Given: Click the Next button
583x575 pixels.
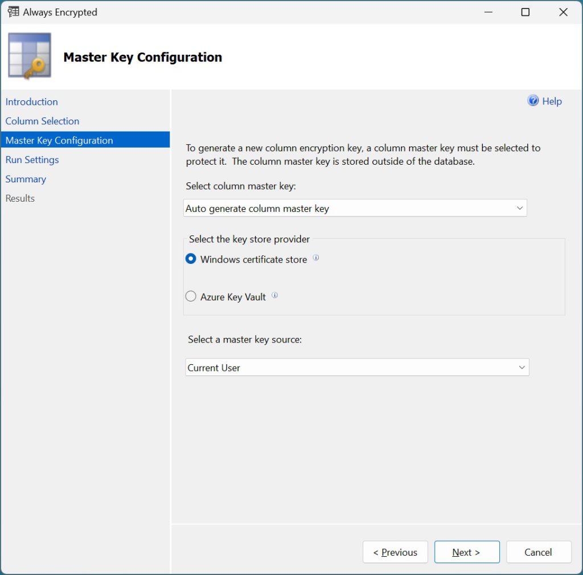Looking at the screenshot, I should (466, 552).
